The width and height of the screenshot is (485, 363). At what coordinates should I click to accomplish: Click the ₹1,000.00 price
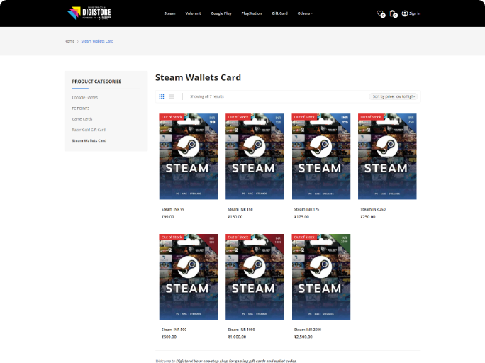237,337
